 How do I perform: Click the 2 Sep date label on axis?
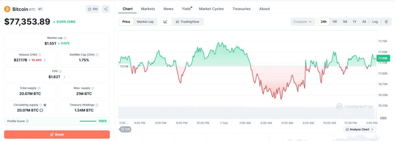[x=224, y=123]
